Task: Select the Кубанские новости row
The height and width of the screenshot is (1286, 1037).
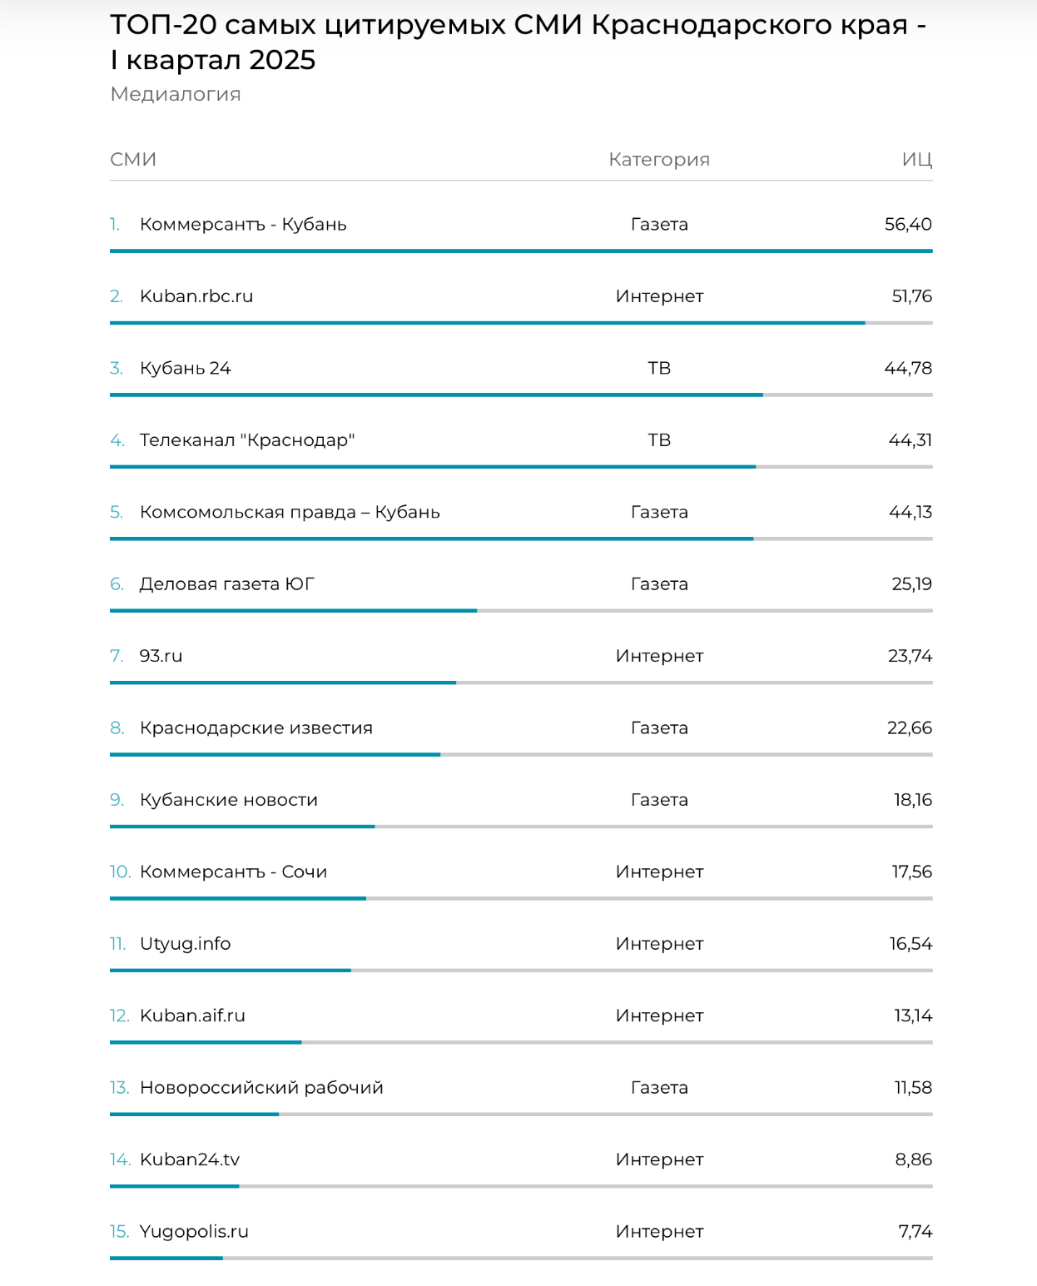Action: 521,800
